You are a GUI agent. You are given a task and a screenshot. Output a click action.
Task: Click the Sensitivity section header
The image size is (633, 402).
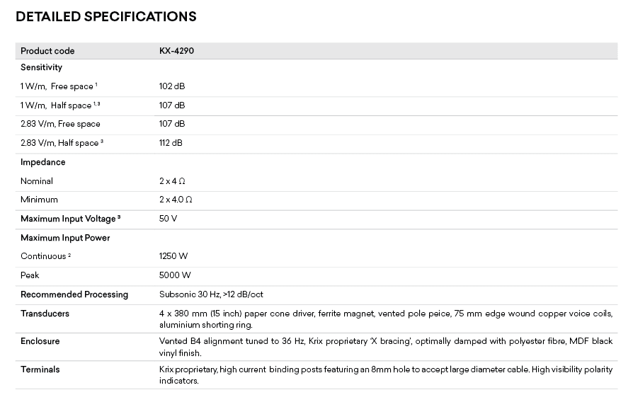(x=41, y=68)
